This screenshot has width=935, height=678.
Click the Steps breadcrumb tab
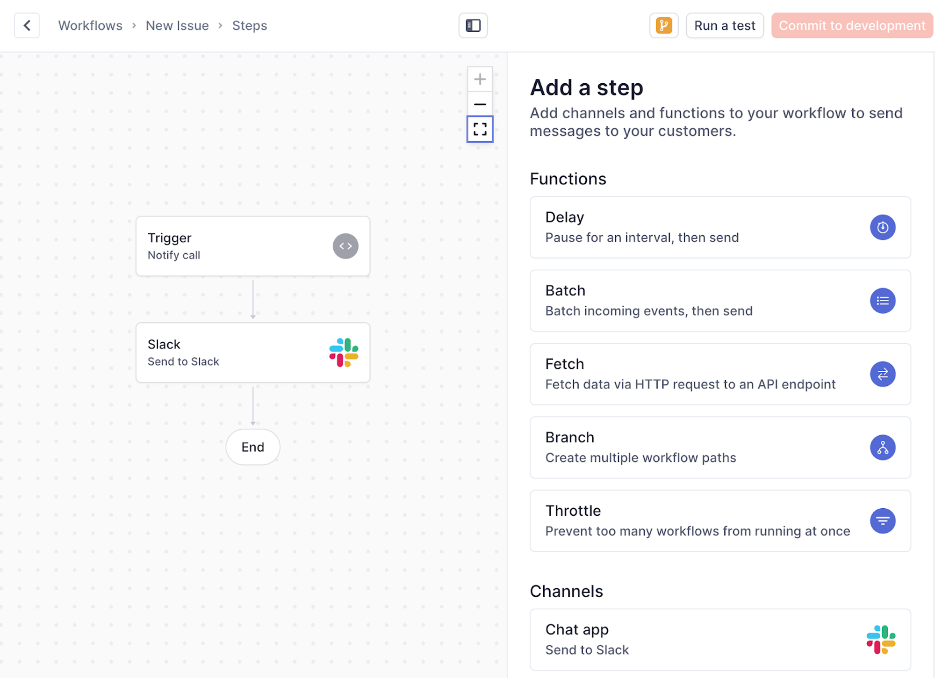pos(250,25)
